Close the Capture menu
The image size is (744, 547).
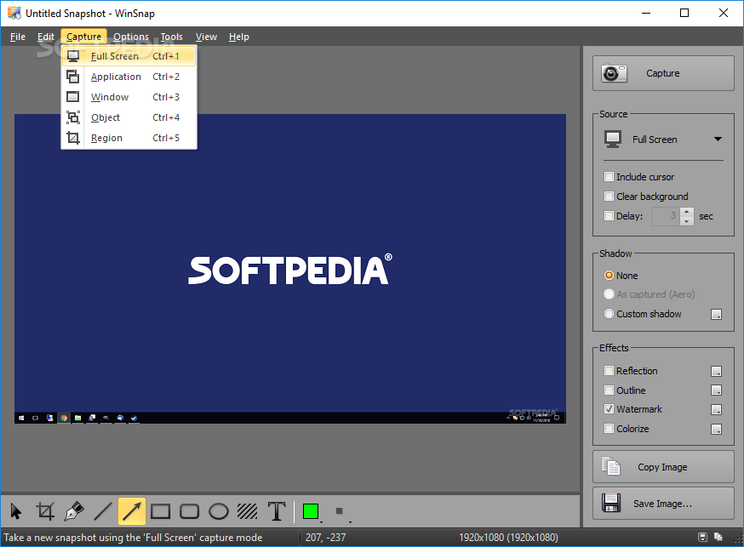84,37
